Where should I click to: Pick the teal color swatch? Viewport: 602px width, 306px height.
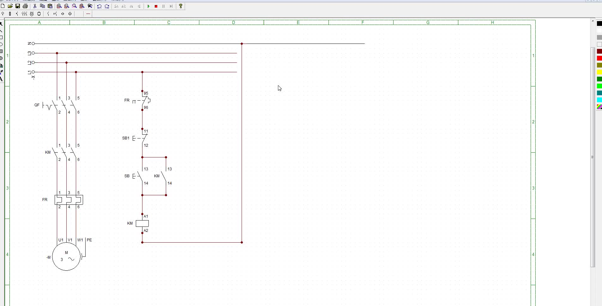click(599, 93)
